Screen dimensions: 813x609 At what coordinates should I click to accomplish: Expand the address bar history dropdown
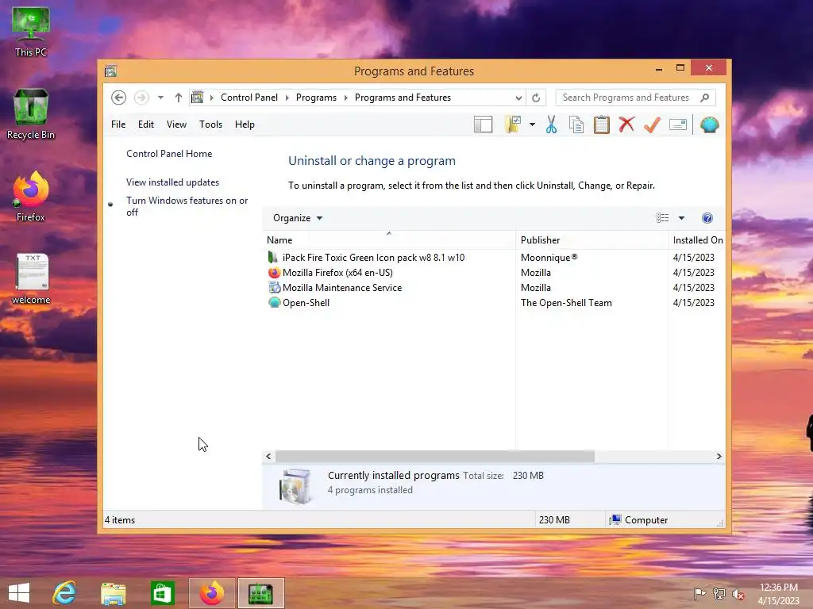coord(518,98)
